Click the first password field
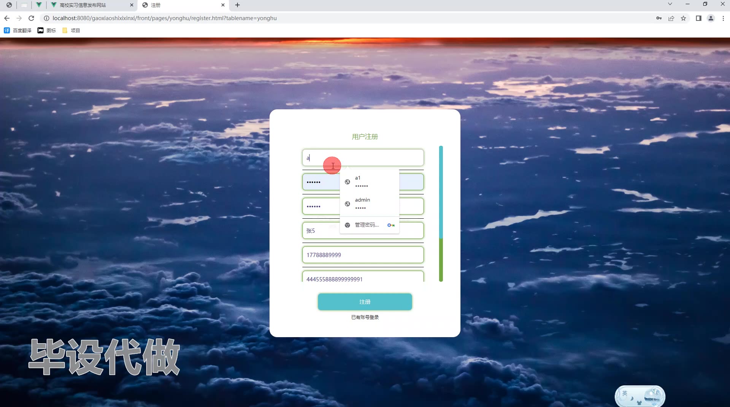This screenshot has height=407, width=730. 363,182
